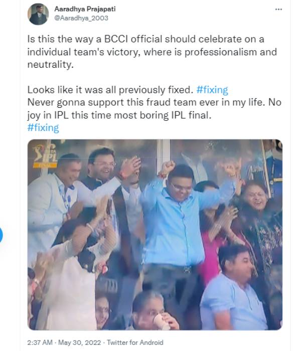
Task: Open the #fixing hashtag on its own line
Action: [x=43, y=128]
